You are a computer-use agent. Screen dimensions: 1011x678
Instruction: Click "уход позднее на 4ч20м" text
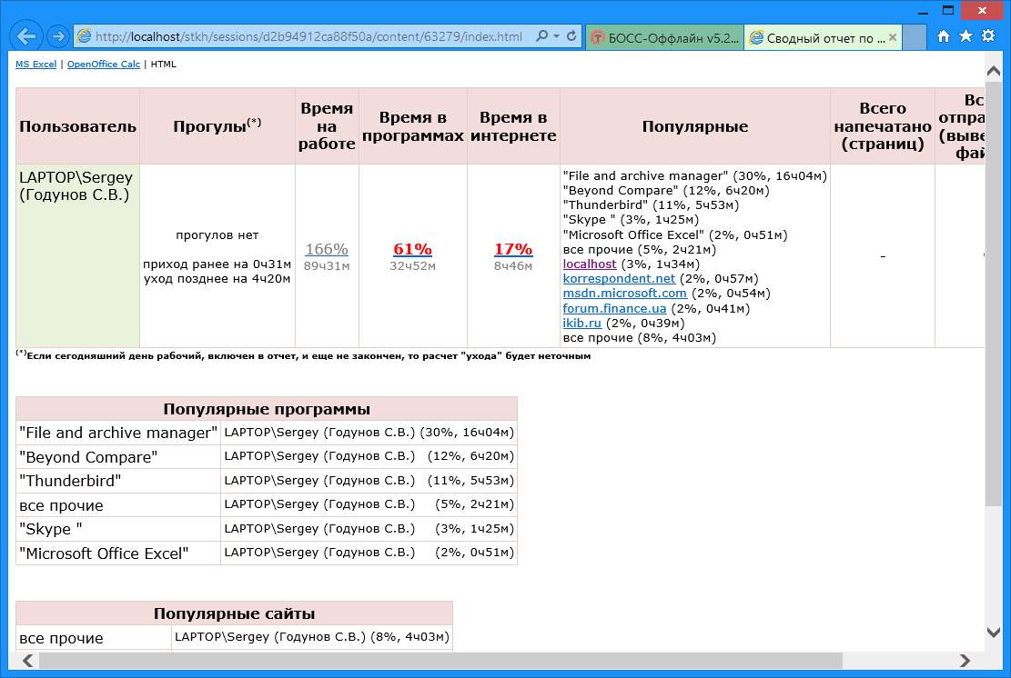pyautogui.click(x=217, y=279)
